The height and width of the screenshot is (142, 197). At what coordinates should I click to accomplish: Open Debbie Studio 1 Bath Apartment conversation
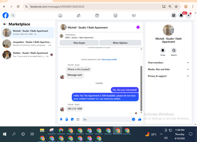[x=28, y=55]
